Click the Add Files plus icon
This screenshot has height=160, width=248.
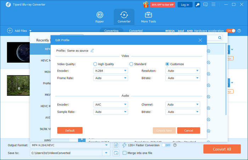click(x=10, y=31)
